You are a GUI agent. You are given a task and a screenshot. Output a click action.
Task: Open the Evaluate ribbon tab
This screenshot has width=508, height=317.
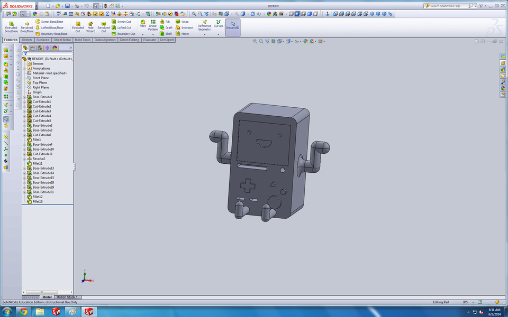149,40
